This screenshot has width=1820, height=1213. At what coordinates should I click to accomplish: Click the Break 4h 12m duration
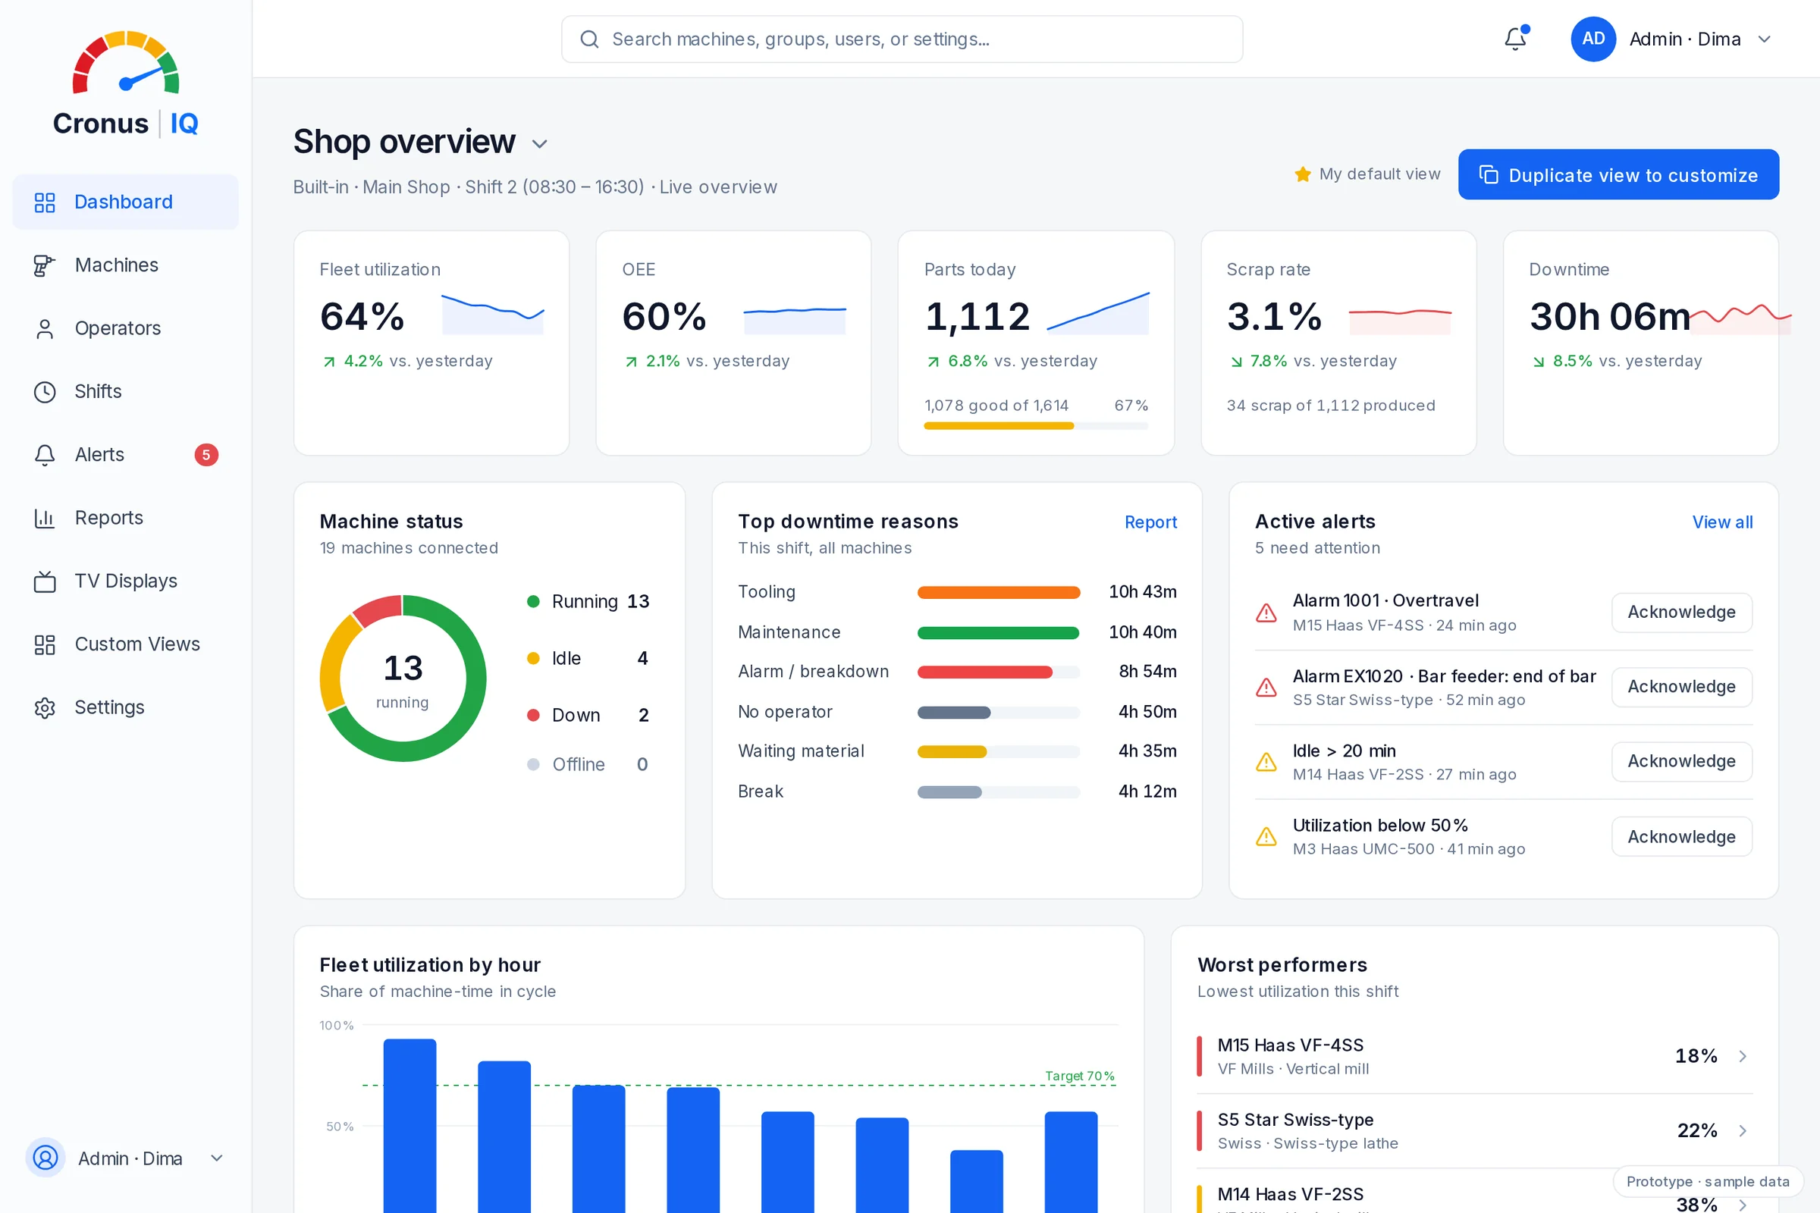(1147, 791)
